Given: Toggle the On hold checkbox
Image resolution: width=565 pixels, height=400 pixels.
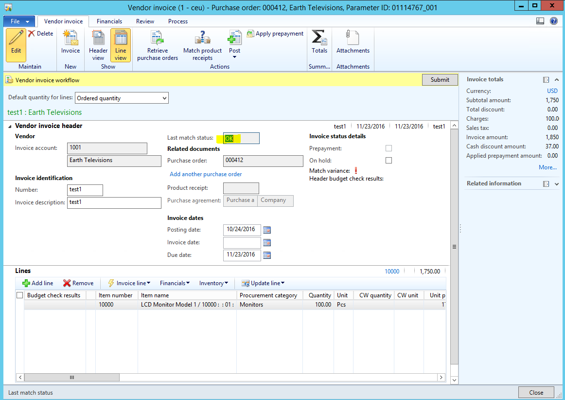Looking at the screenshot, I should [x=388, y=161].
